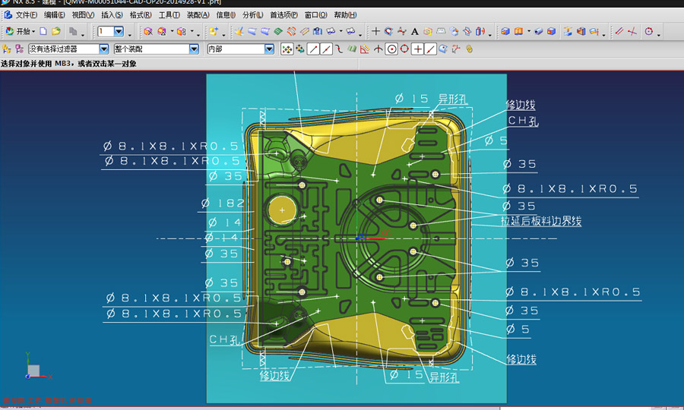This screenshot has width=684, height=410.
Task: Select the text 'A' annotation tool
Action: pyautogui.click(x=414, y=32)
